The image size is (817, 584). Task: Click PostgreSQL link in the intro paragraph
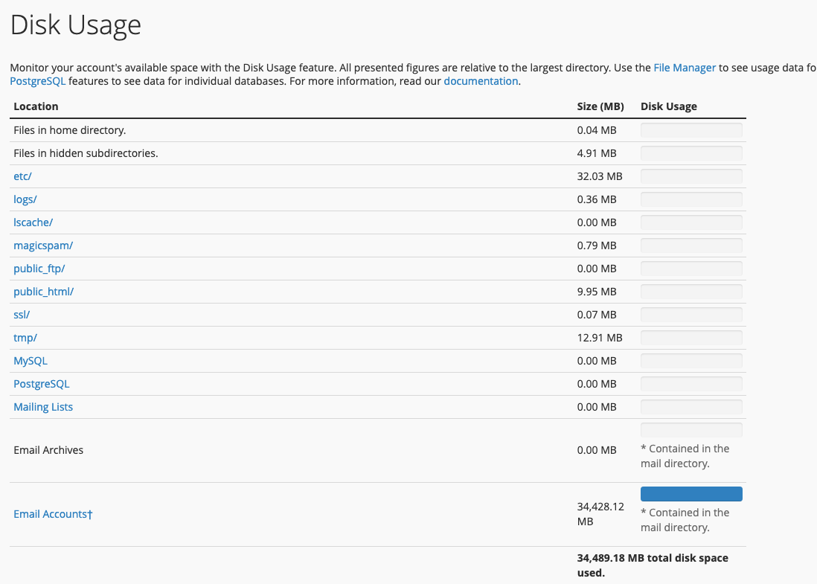[38, 81]
